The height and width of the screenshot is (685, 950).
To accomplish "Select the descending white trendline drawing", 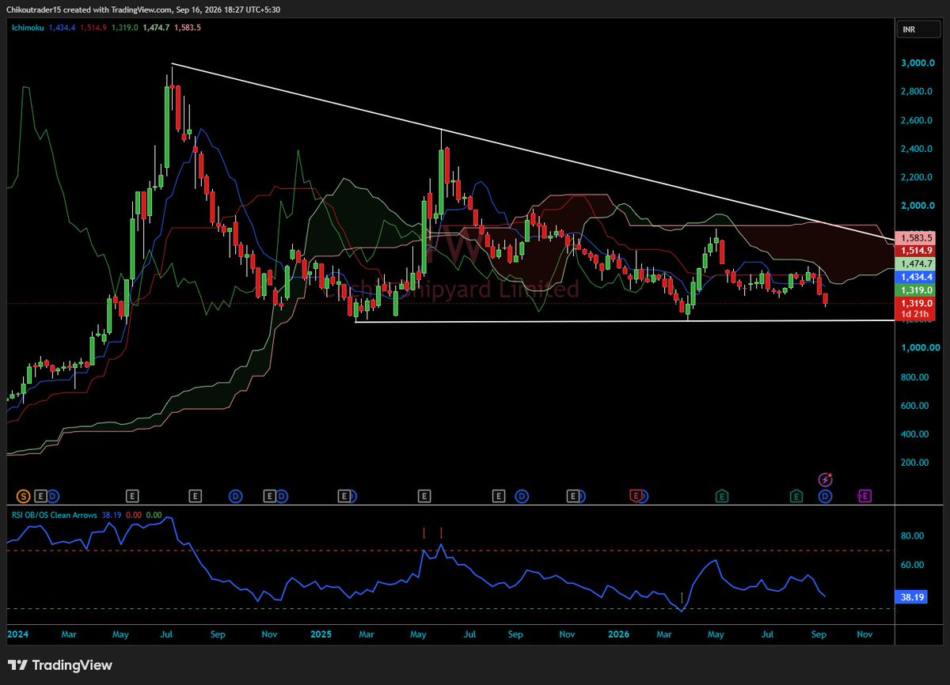I will (x=533, y=152).
